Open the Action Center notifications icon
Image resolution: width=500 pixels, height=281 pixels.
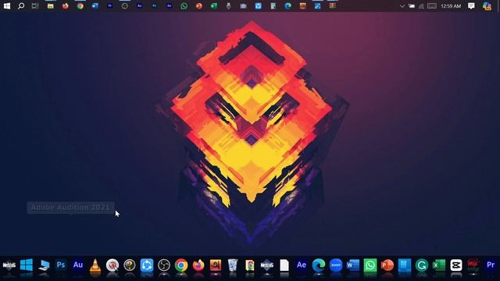(471, 6)
